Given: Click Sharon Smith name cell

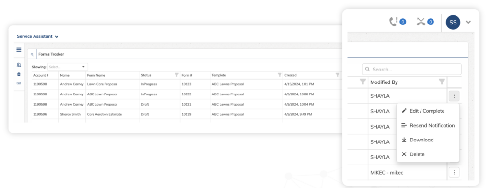Looking at the screenshot, I should [70, 114].
